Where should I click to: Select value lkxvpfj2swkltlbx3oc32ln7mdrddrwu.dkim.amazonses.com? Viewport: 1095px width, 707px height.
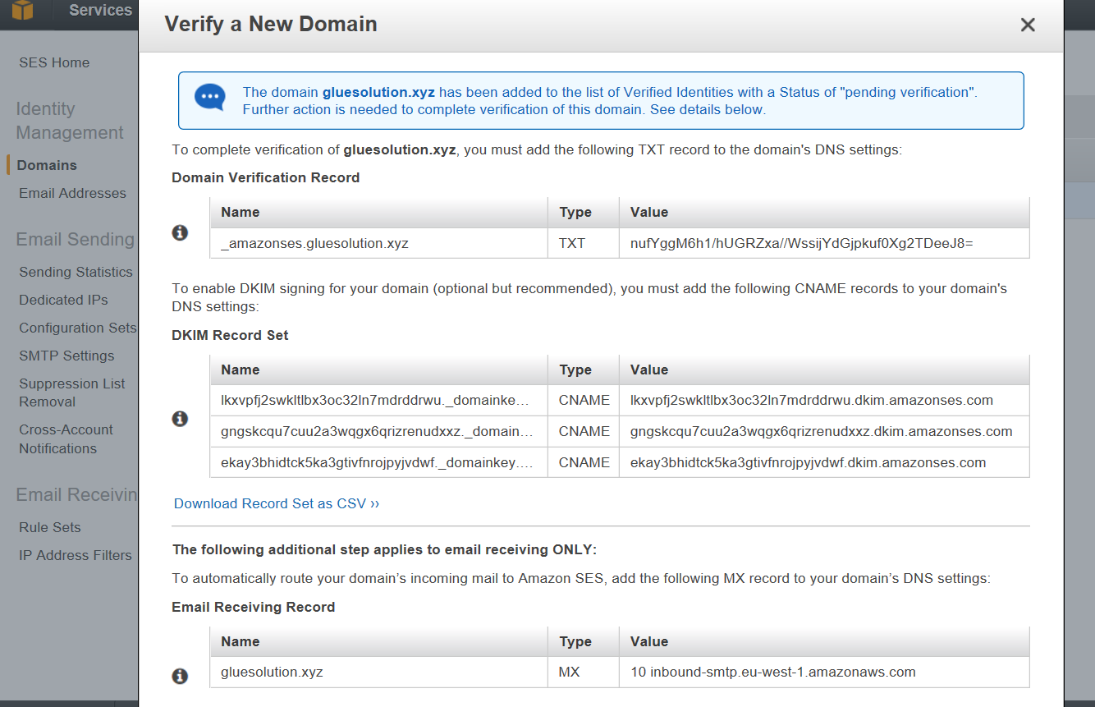[x=824, y=401]
